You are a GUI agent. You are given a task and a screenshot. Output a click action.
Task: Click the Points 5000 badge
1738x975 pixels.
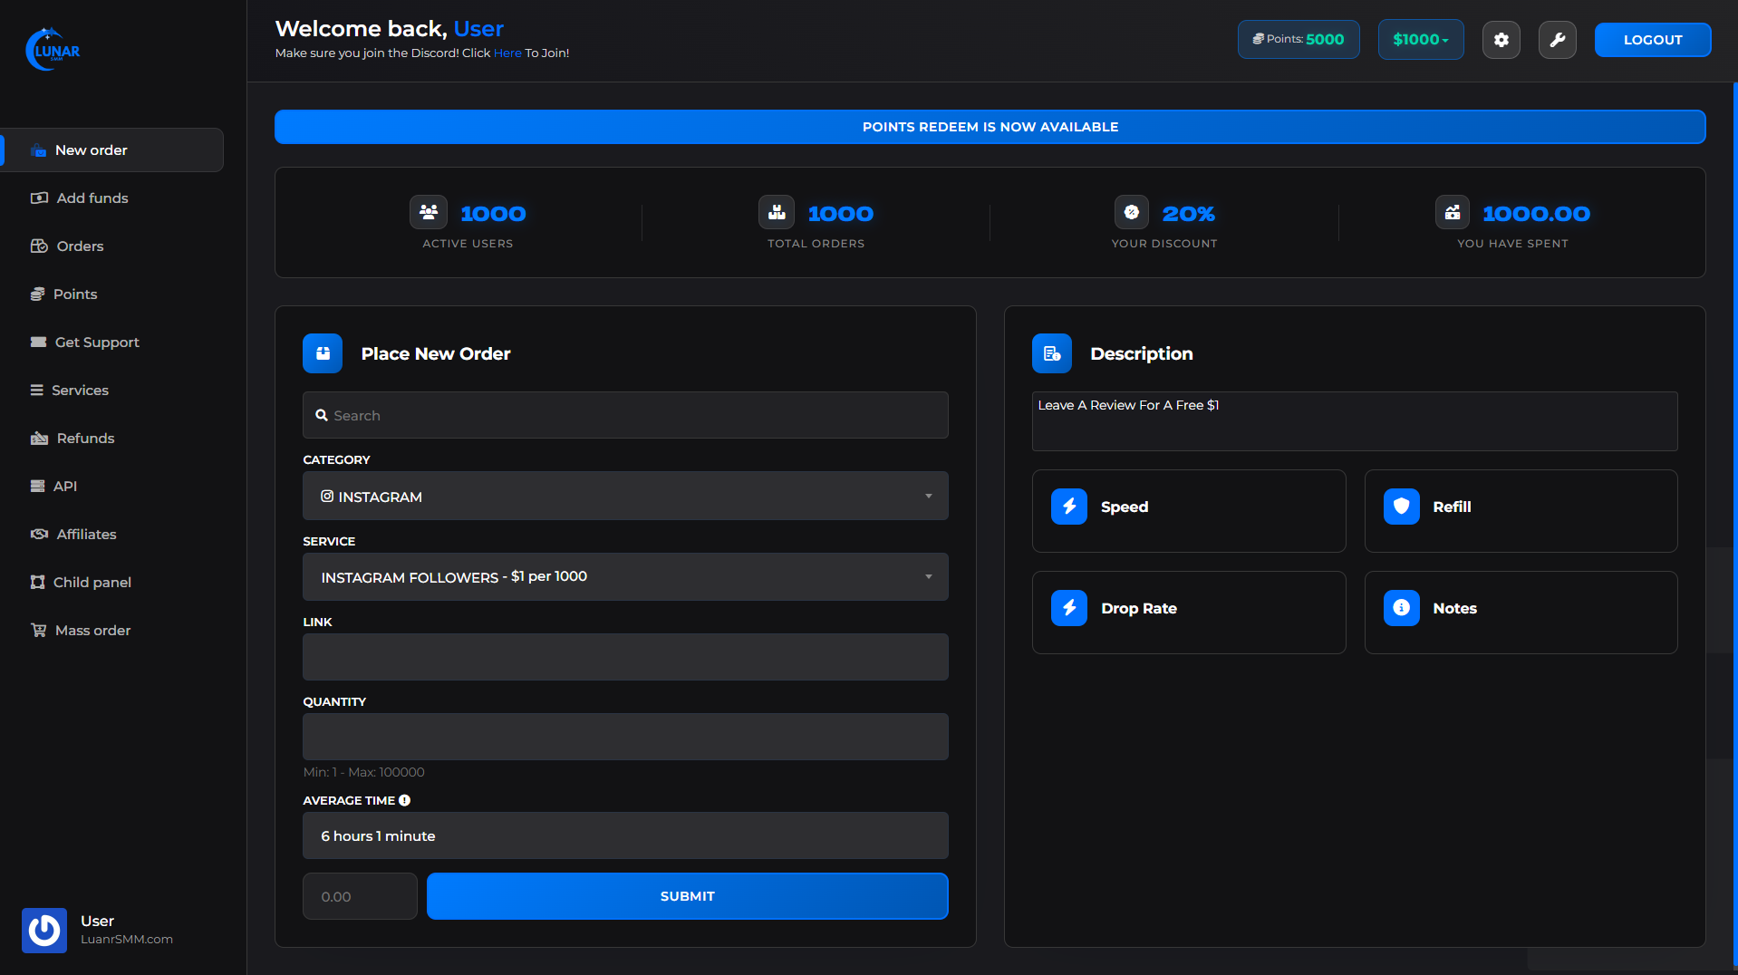point(1298,40)
